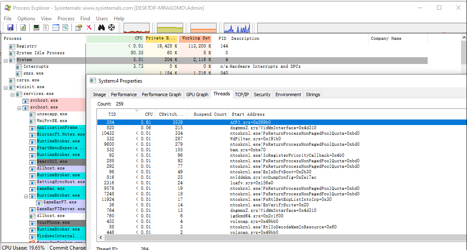Viewport: 467px width, 250px height.
Task: Switch to the Performance Graph tab
Action: pos(162,94)
